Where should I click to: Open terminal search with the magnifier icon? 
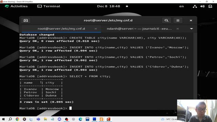click(166, 20)
